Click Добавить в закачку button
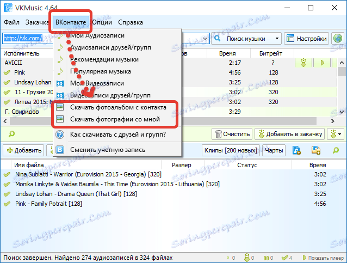This screenshot has height=263, width=347. click(290, 134)
